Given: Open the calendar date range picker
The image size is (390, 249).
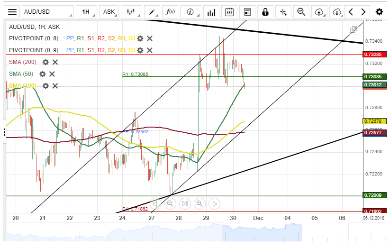Looking at the screenshot, I should pyautogui.click(x=229, y=12).
